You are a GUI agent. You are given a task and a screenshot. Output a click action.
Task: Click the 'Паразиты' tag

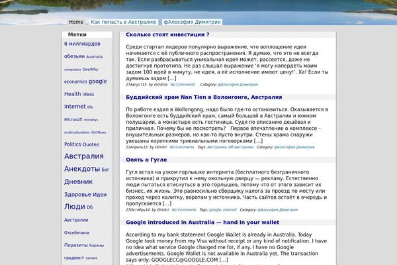coord(76,245)
